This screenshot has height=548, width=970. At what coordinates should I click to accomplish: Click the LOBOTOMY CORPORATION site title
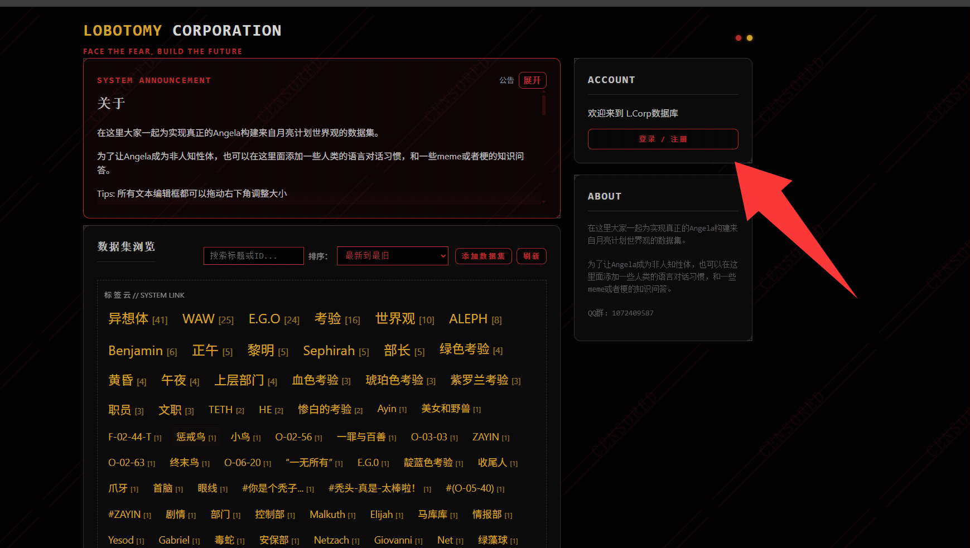click(182, 31)
